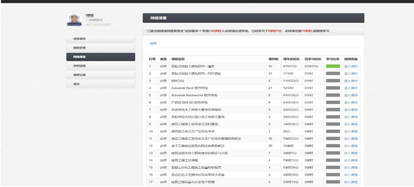Image resolution: width=414 pixels, height=187 pixels.
Task: Open 缴费记录 in the sidebar menu
Action: click(101, 75)
